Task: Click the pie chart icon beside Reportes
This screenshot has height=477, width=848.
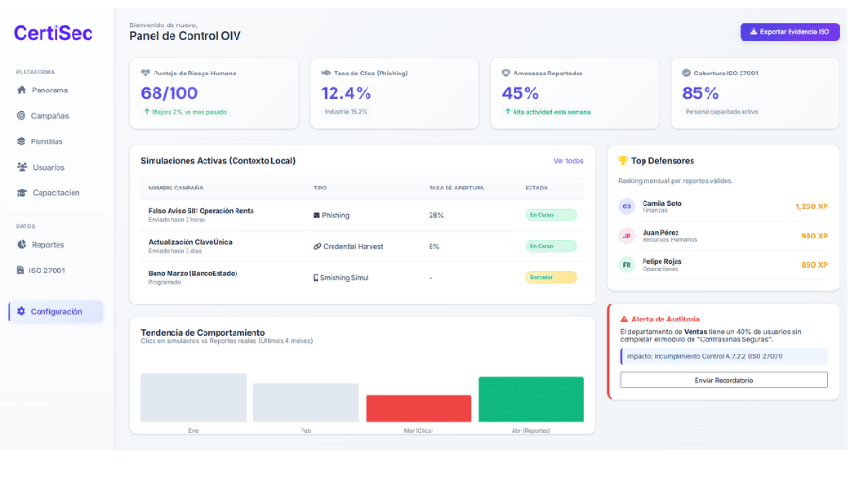Action: [22, 245]
